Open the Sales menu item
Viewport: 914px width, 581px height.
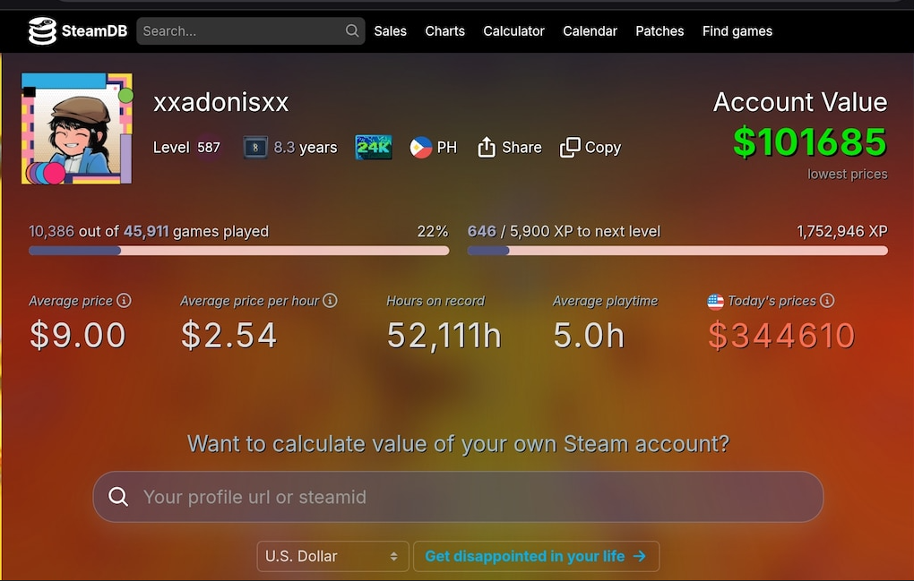click(x=390, y=30)
